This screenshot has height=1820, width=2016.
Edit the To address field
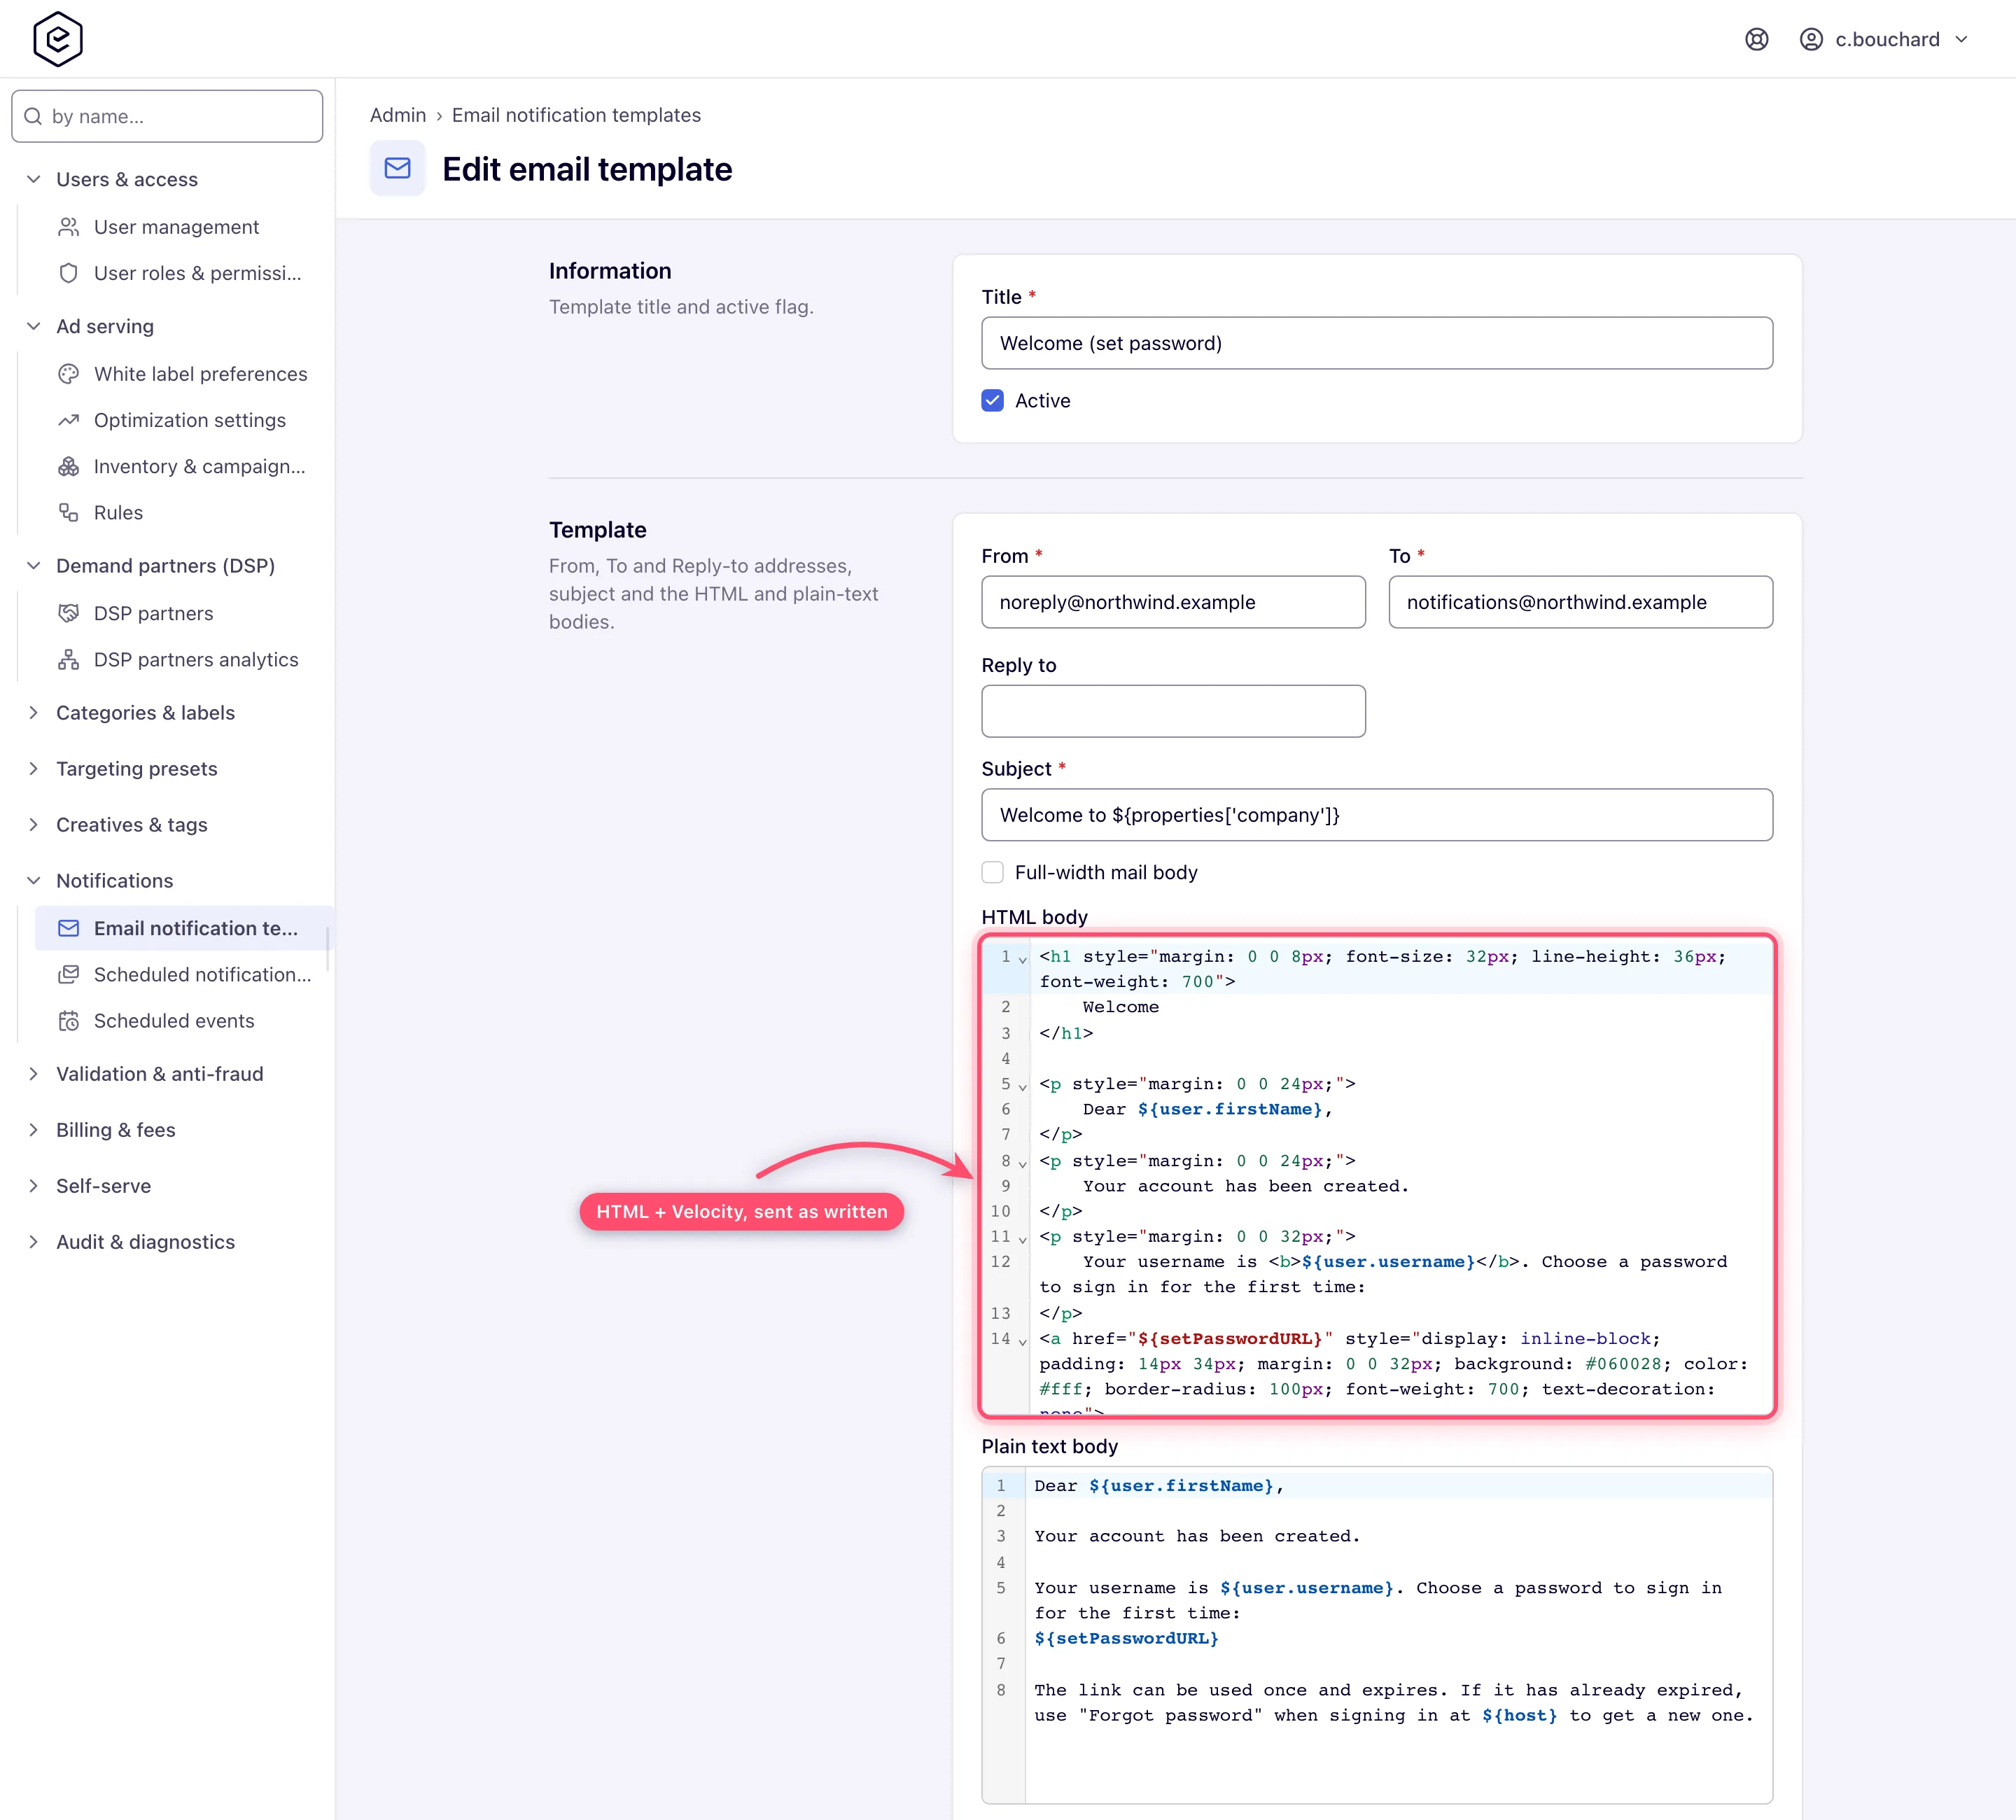click(1580, 602)
